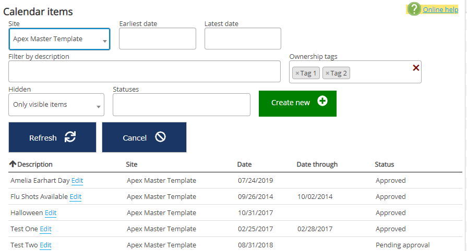Edit the Amelia Earhart Day item
This screenshot has width=467, height=251.
pyautogui.click(x=77, y=181)
